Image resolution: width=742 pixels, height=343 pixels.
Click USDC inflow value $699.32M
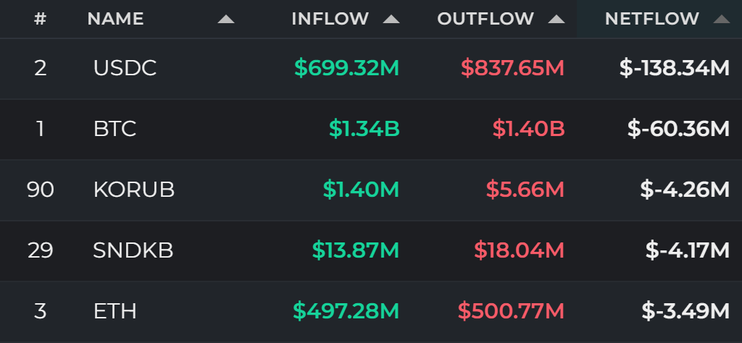(347, 69)
